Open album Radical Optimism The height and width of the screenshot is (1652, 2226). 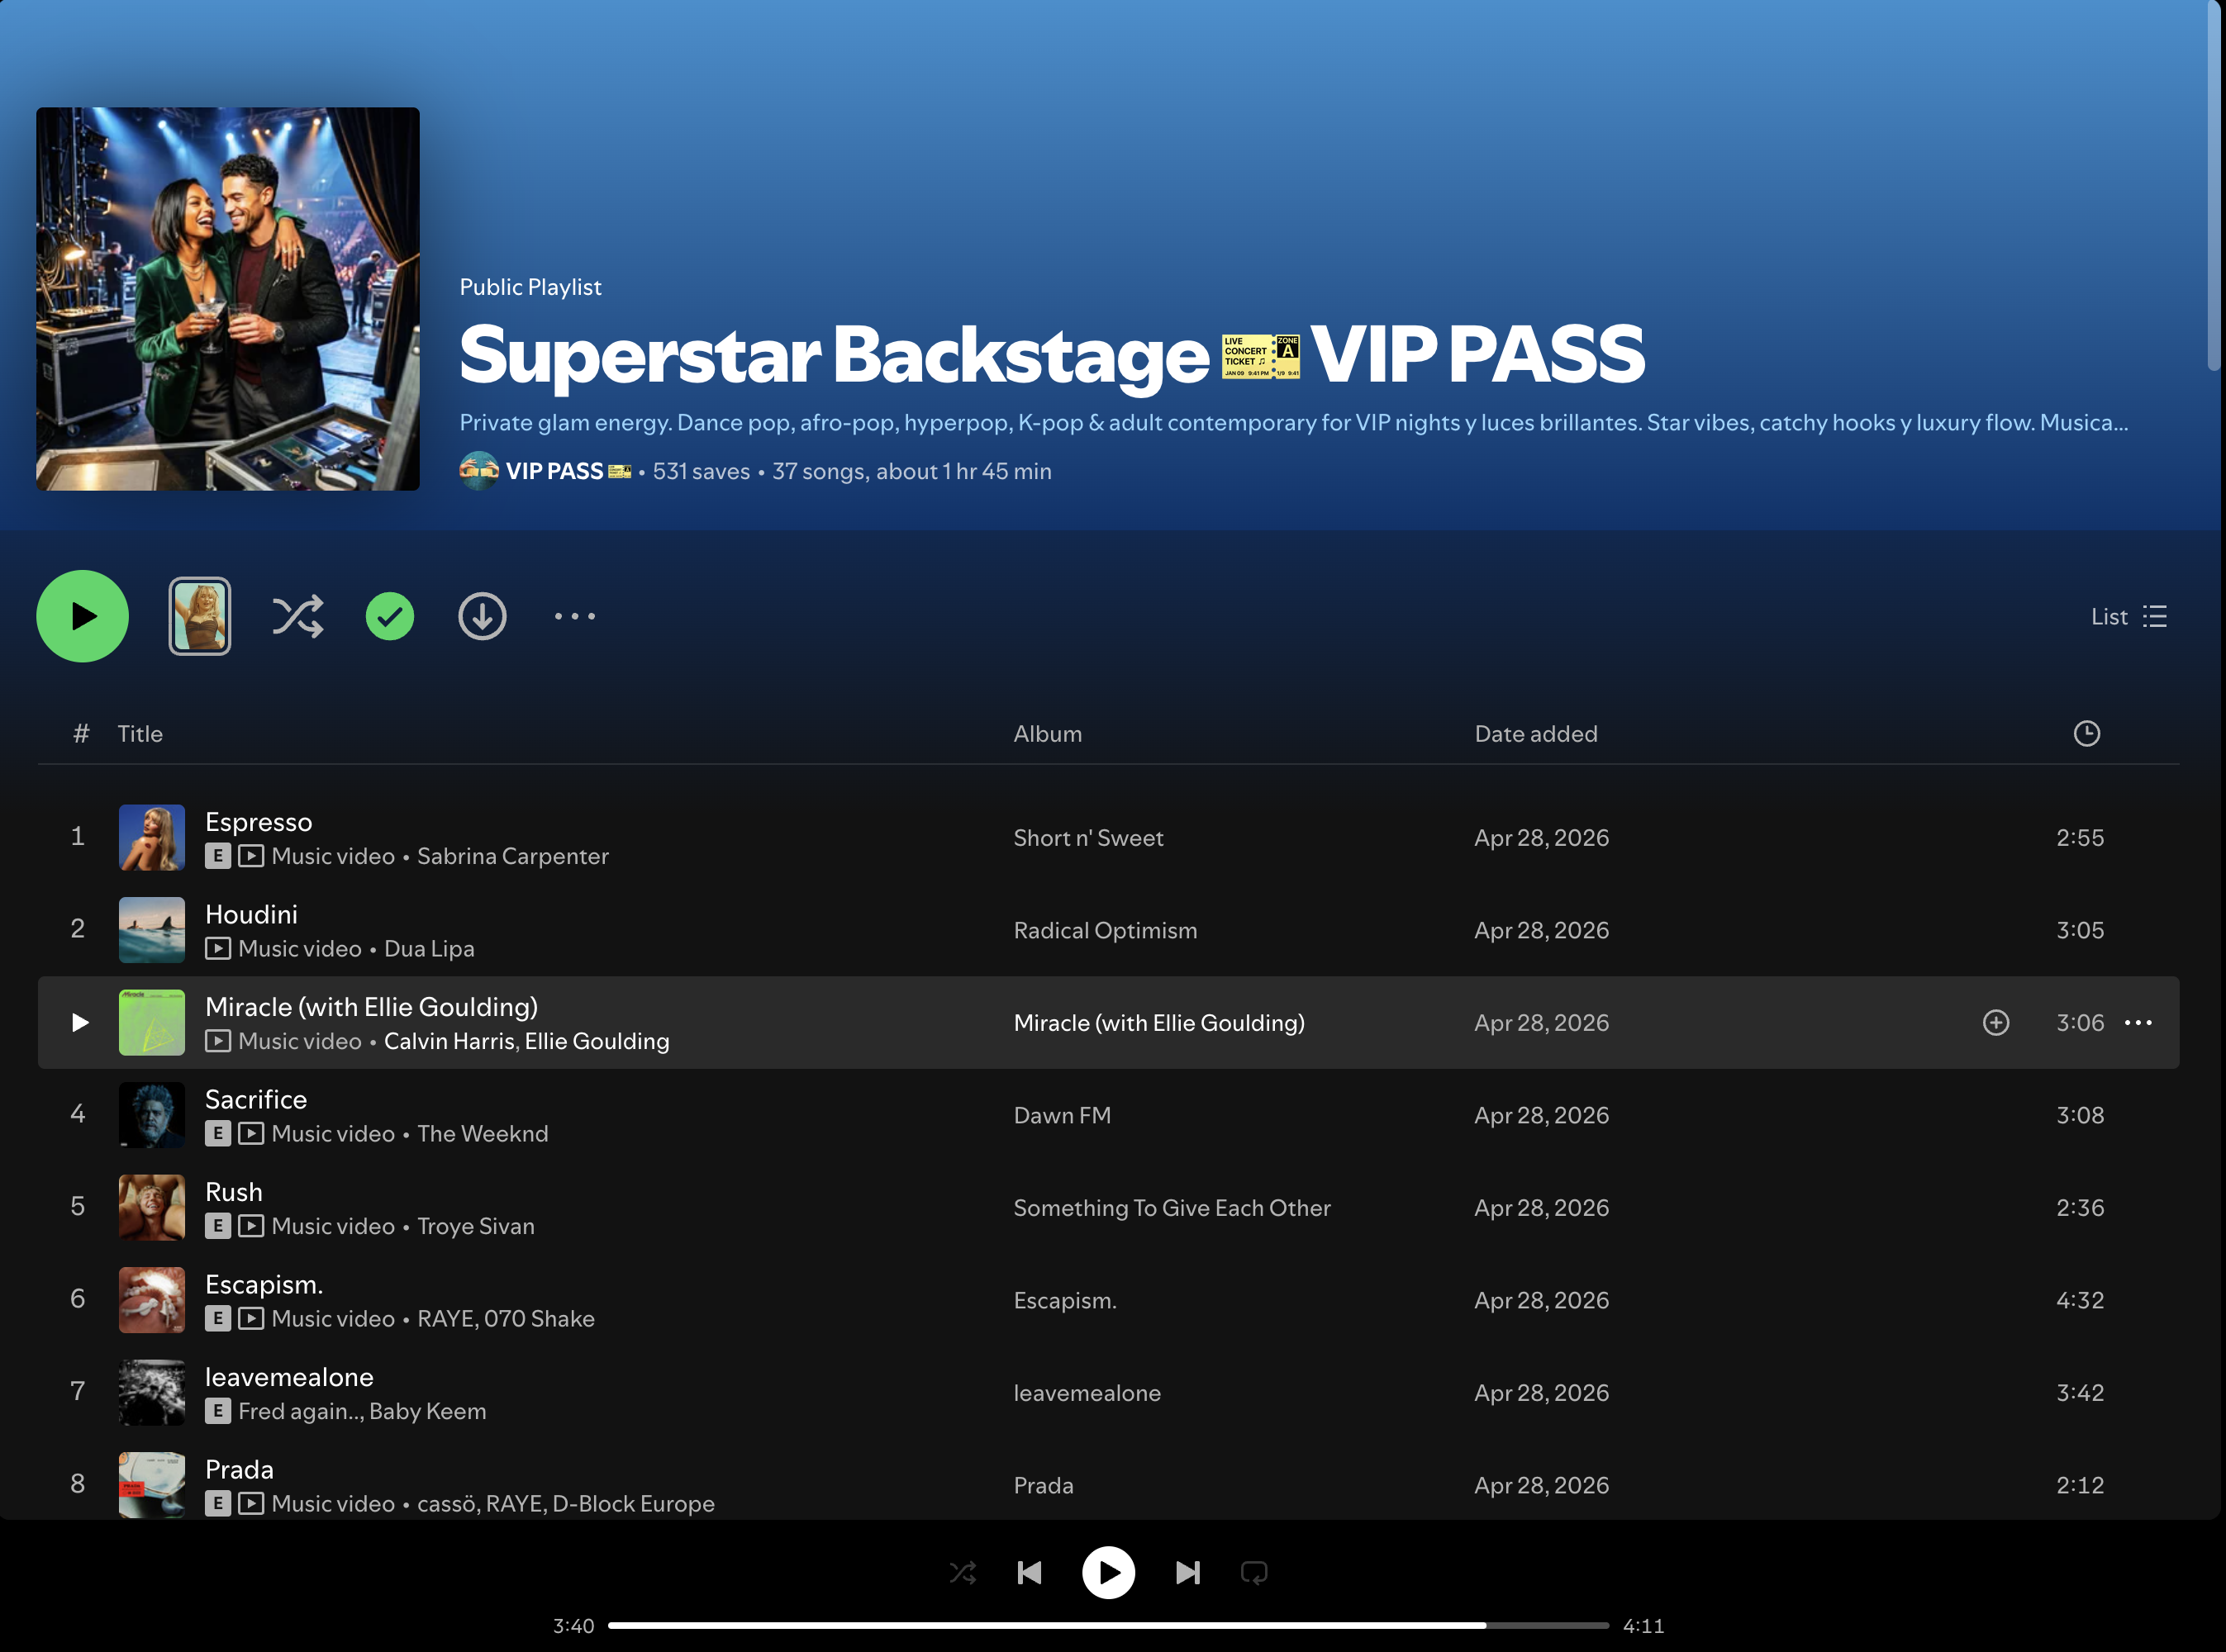1105,931
